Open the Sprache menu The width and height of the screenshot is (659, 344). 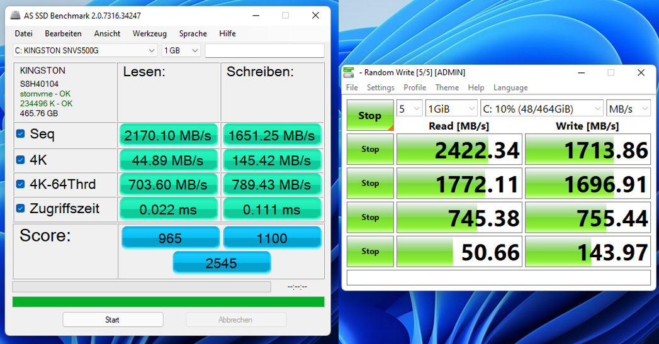pos(193,33)
